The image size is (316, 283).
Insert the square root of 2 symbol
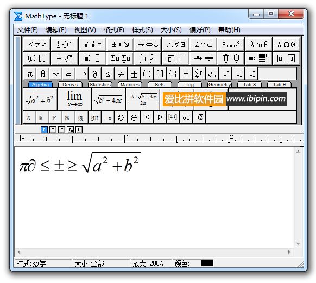[x=199, y=117]
